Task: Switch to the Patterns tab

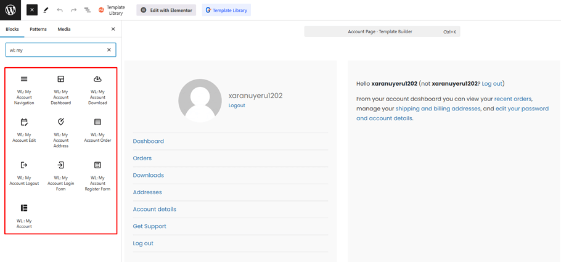Action: click(x=38, y=30)
